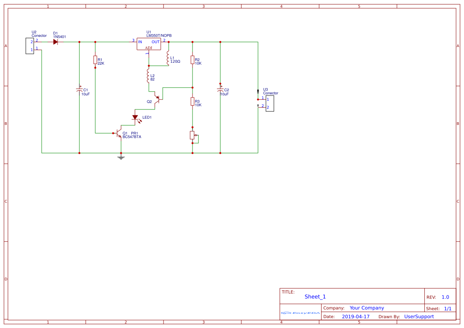Select the U2 Conector symbol

pyautogui.click(x=29, y=46)
